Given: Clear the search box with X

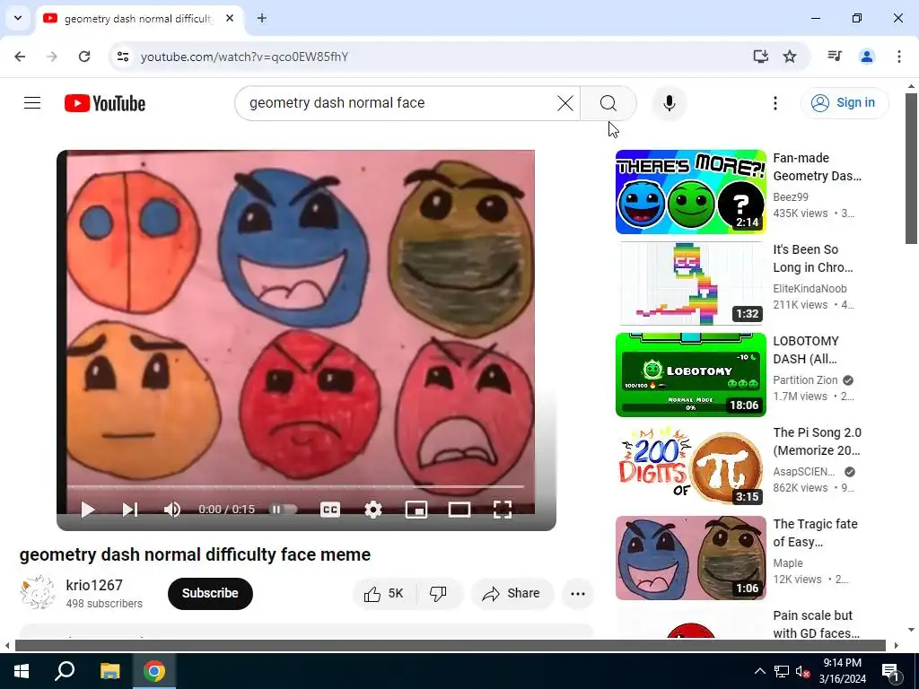Looking at the screenshot, I should [x=565, y=103].
